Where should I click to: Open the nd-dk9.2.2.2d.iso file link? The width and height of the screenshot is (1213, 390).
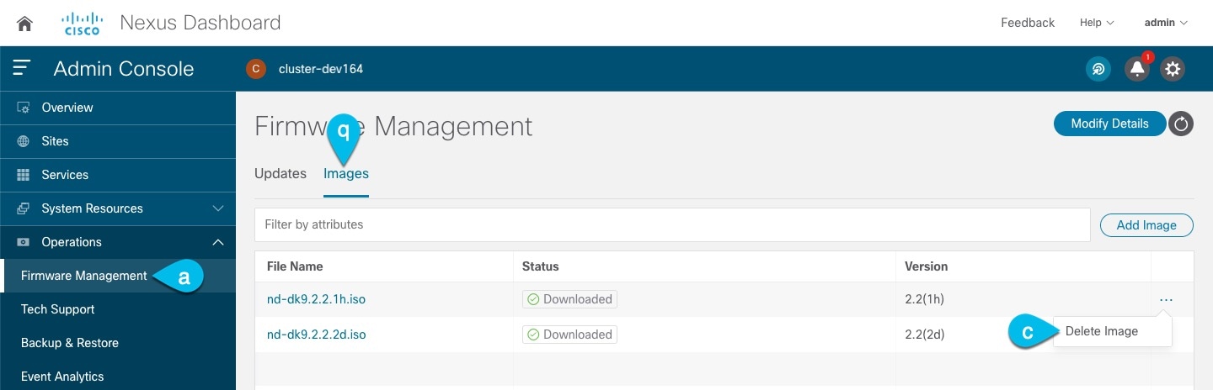pyautogui.click(x=316, y=335)
